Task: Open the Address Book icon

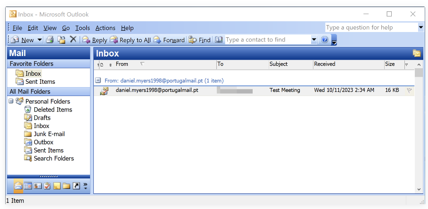Action: click(x=219, y=40)
